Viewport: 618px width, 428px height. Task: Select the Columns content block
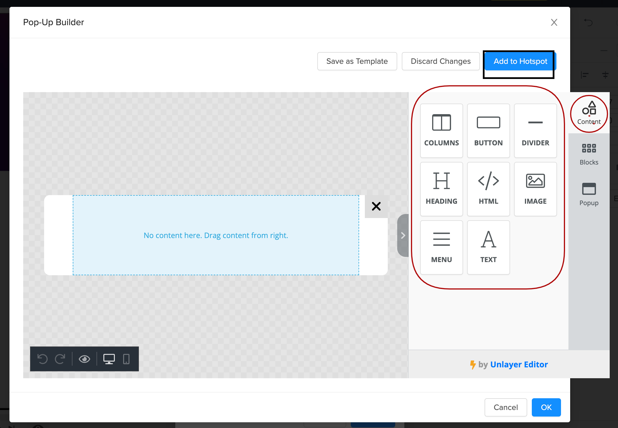(441, 130)
